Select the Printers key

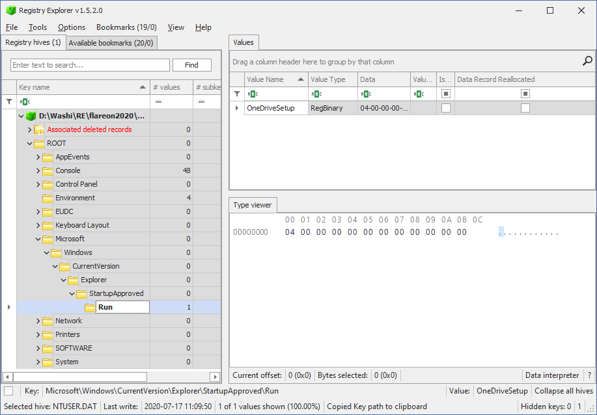(x=68, y=335)
